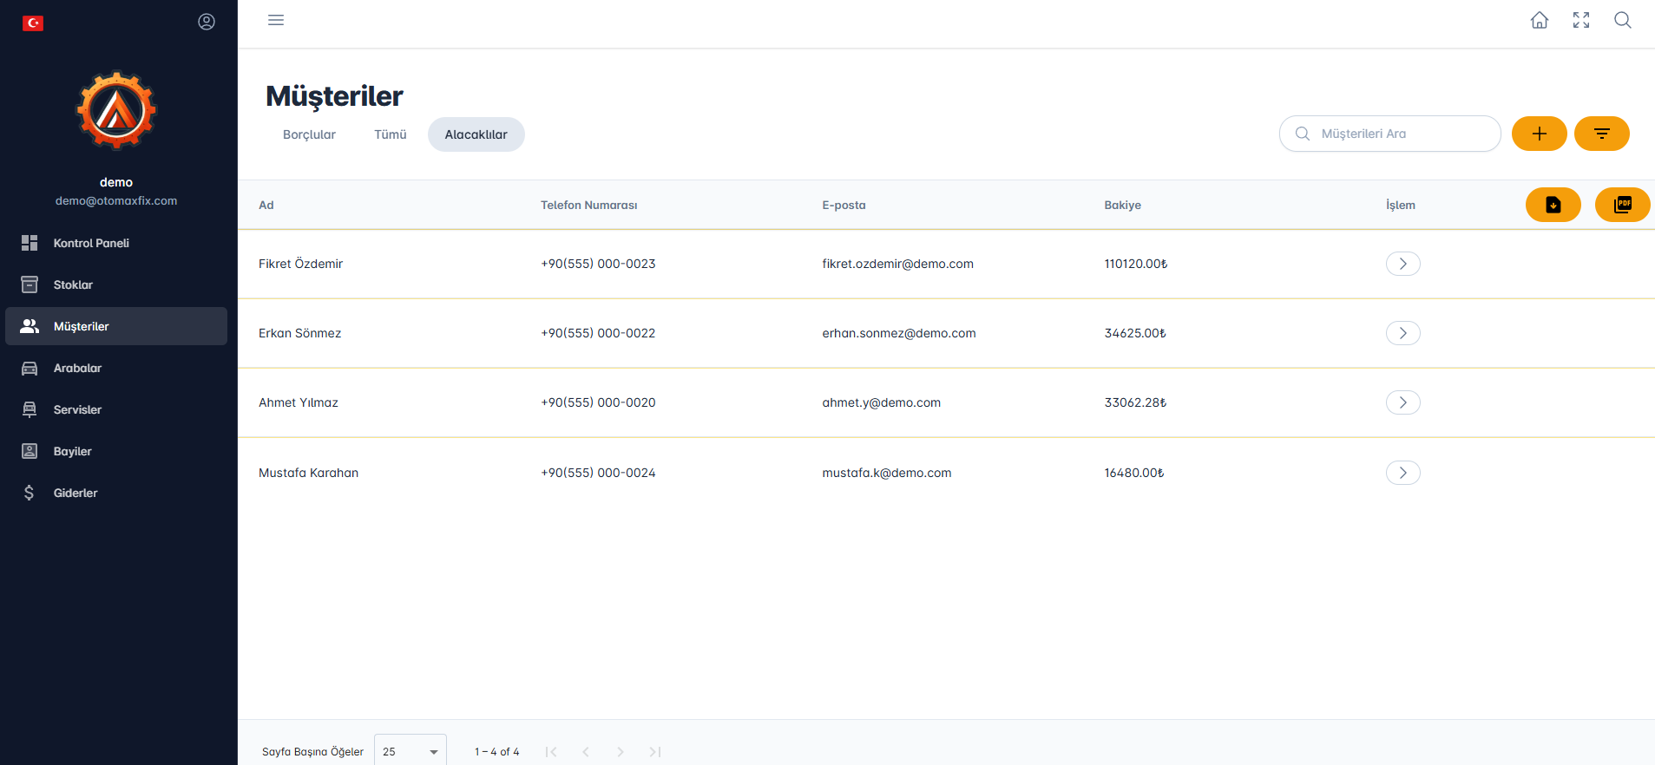The image size is (1655, 765).
Task: Click balance 110120.00₺
Action: (1136, 264)
